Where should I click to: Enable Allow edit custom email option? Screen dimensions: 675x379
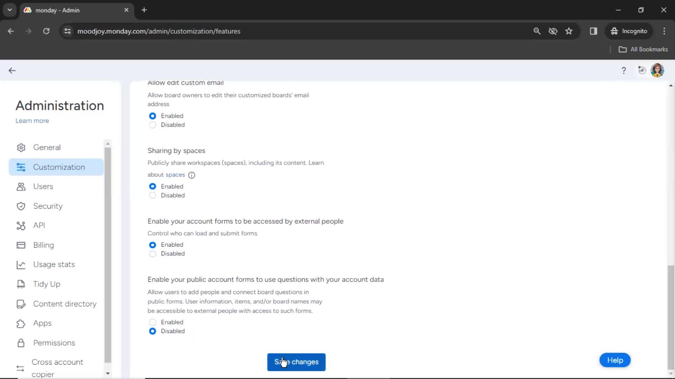point(152,115)
